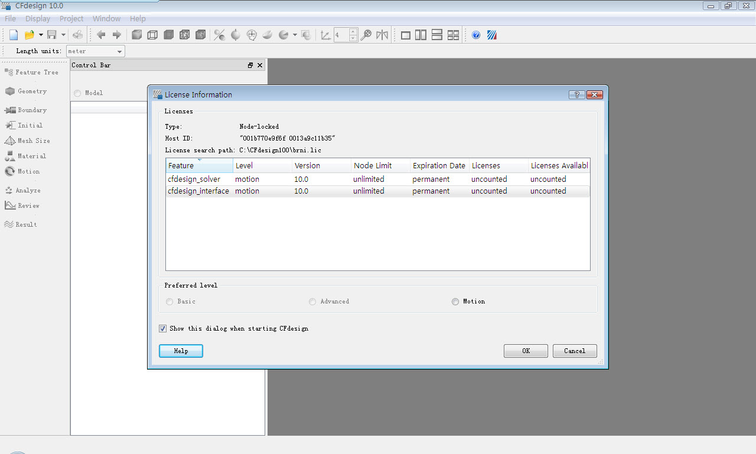
Task: Increase the toolbar spinner value 4
Action: tap(353, 32)
